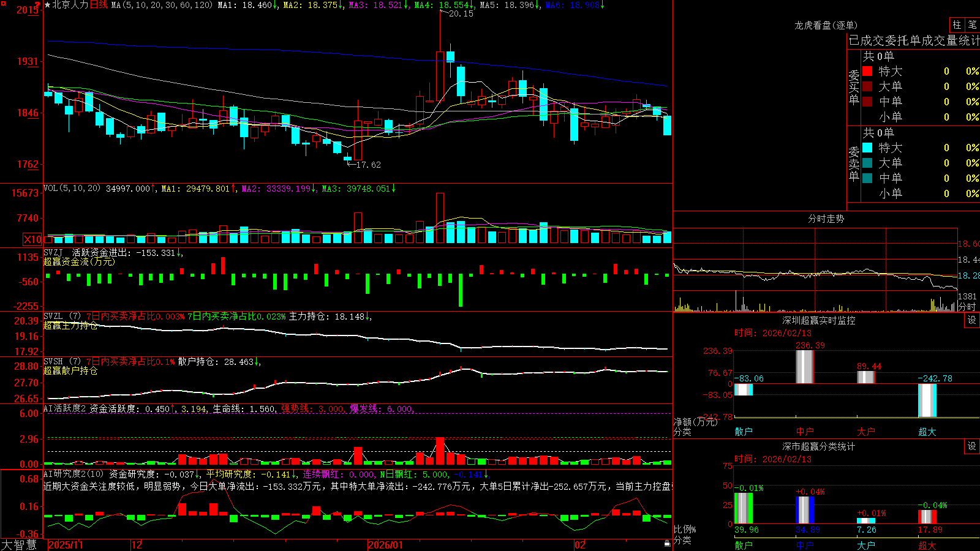Click the star icon before 北京人力
980x551 pixels.
click(x=48, y=5)
